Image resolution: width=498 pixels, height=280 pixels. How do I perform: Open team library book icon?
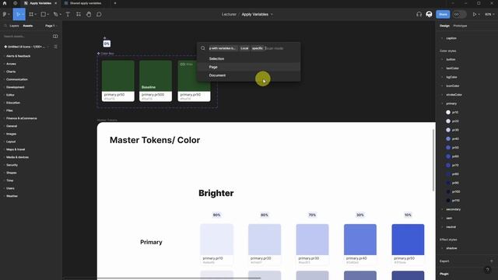[x=55, y=37]
